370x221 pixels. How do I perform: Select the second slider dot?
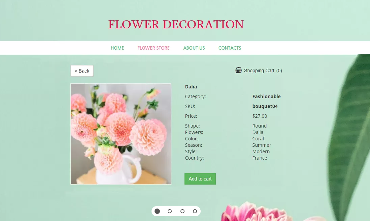[x=170, y=211]
